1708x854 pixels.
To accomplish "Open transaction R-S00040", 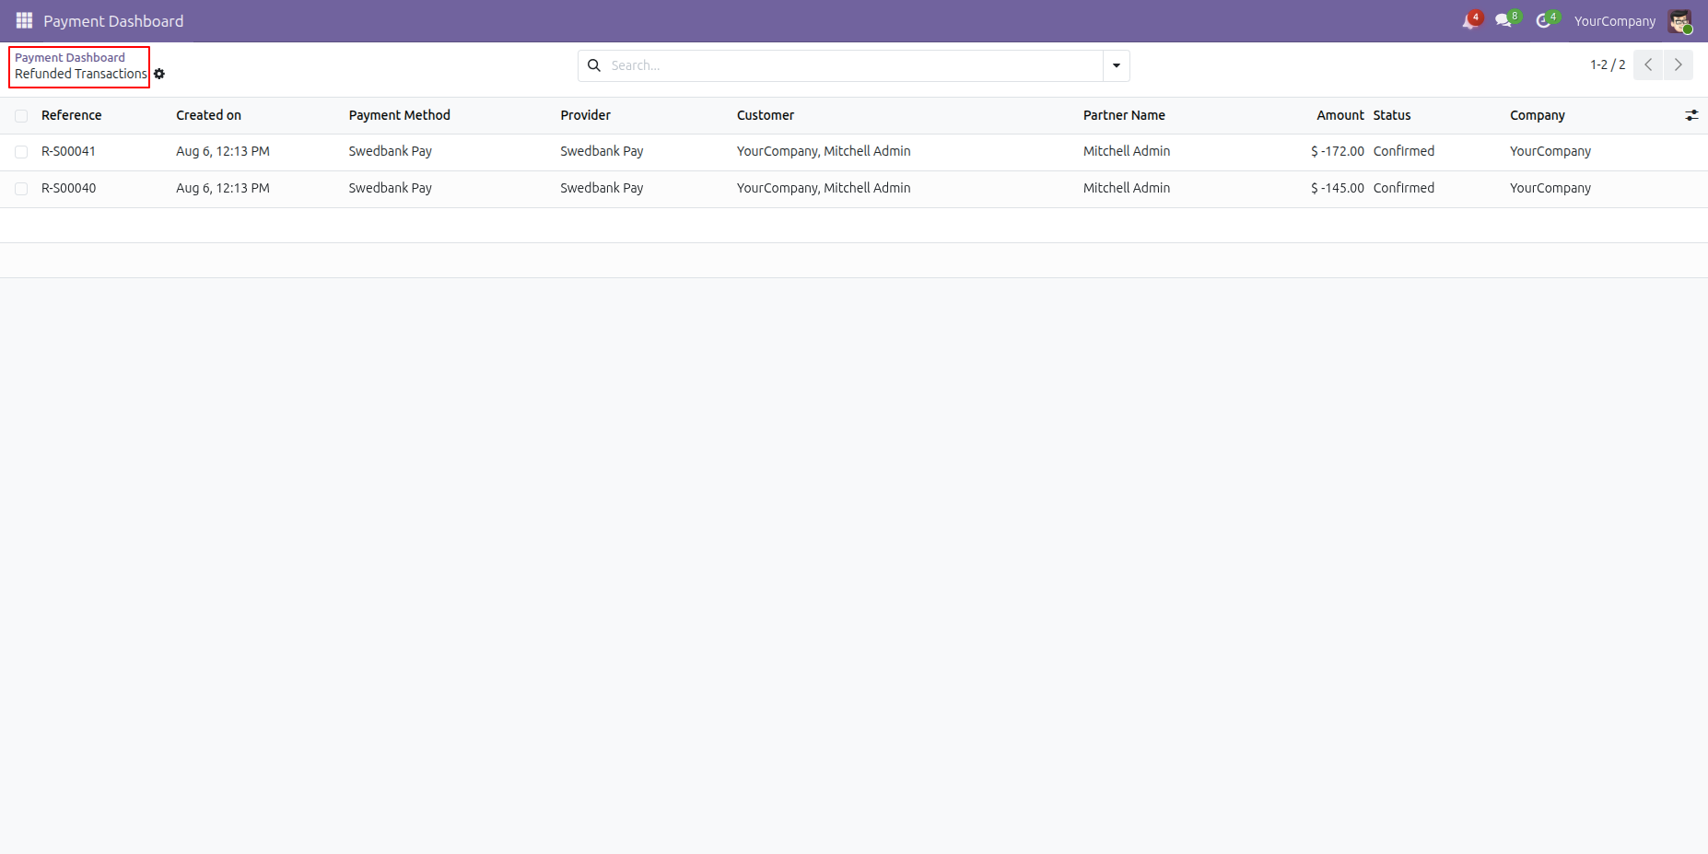I will [69, 188].
